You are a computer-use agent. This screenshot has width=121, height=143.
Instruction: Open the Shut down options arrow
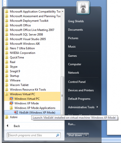pyautogui.click(x=86, y=135)
